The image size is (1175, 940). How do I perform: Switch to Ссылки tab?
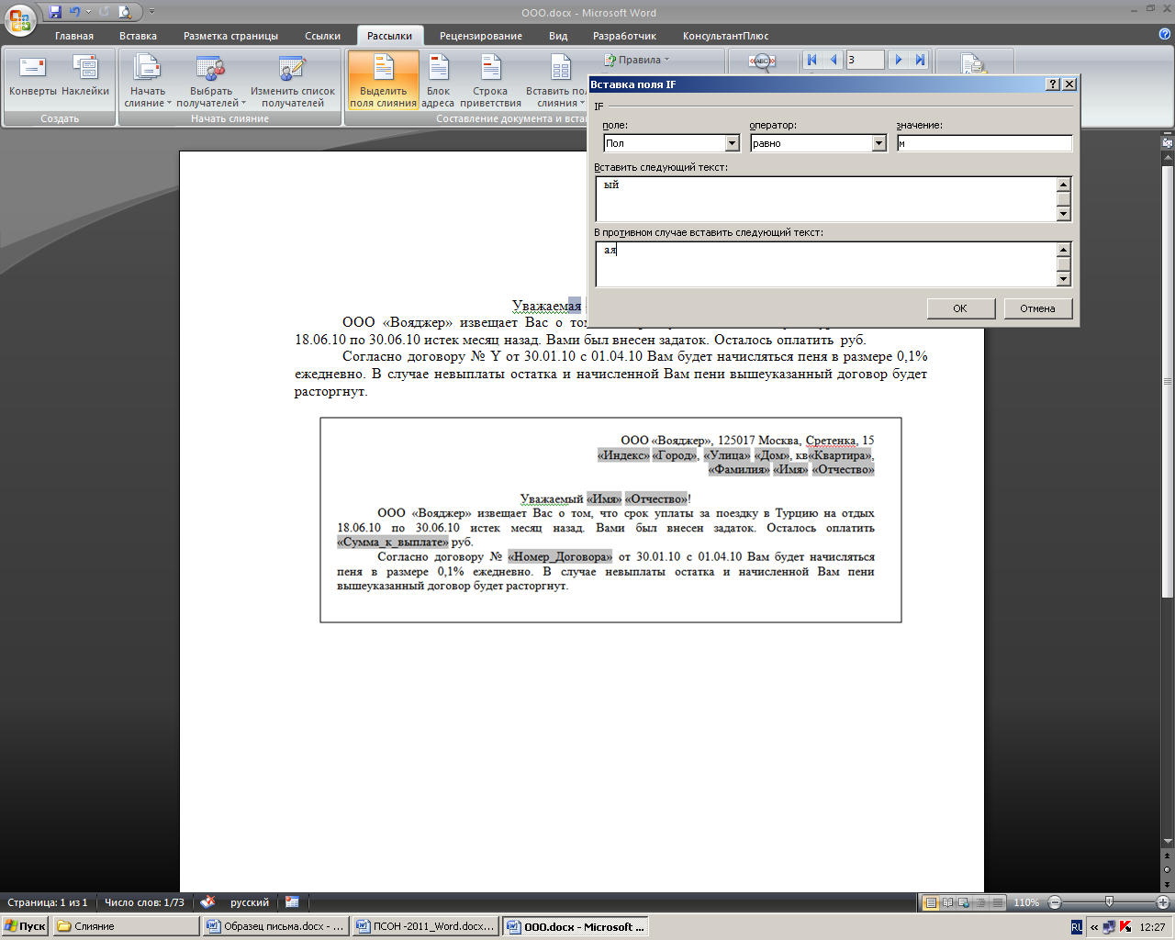[x=322, y=36]
